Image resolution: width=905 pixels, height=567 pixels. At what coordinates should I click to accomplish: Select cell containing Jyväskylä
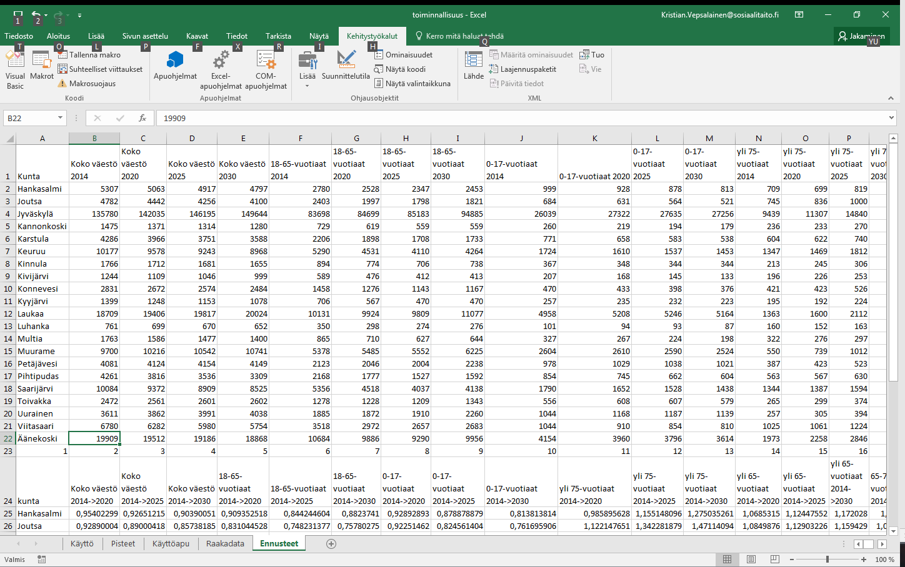[42, 214]
